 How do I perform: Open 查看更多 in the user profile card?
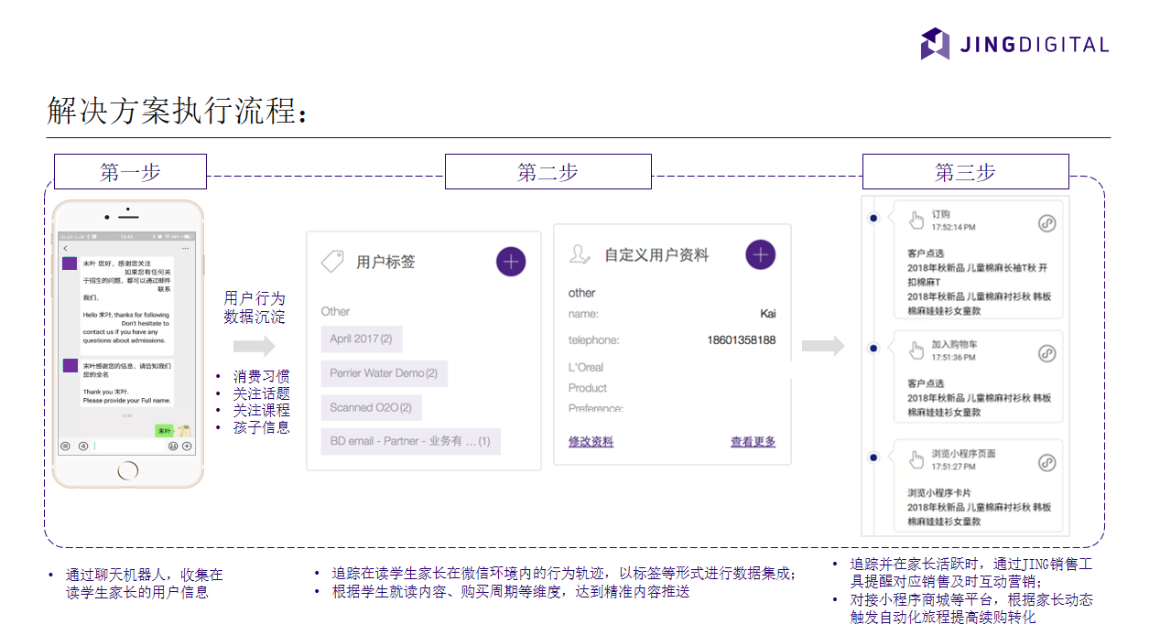coord(751,441)
